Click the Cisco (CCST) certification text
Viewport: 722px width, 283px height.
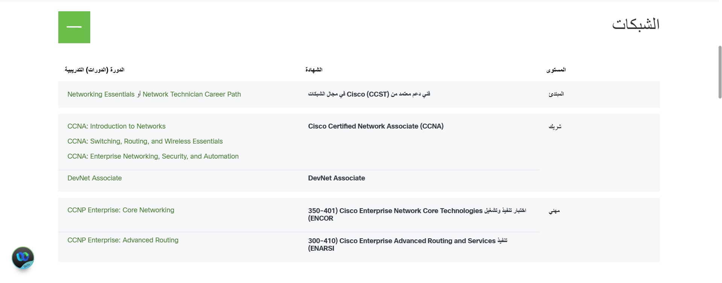click(369, 94)
